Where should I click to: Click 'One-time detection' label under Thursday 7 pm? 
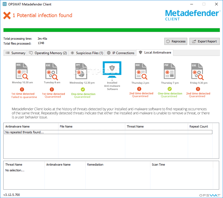(170, 94)
